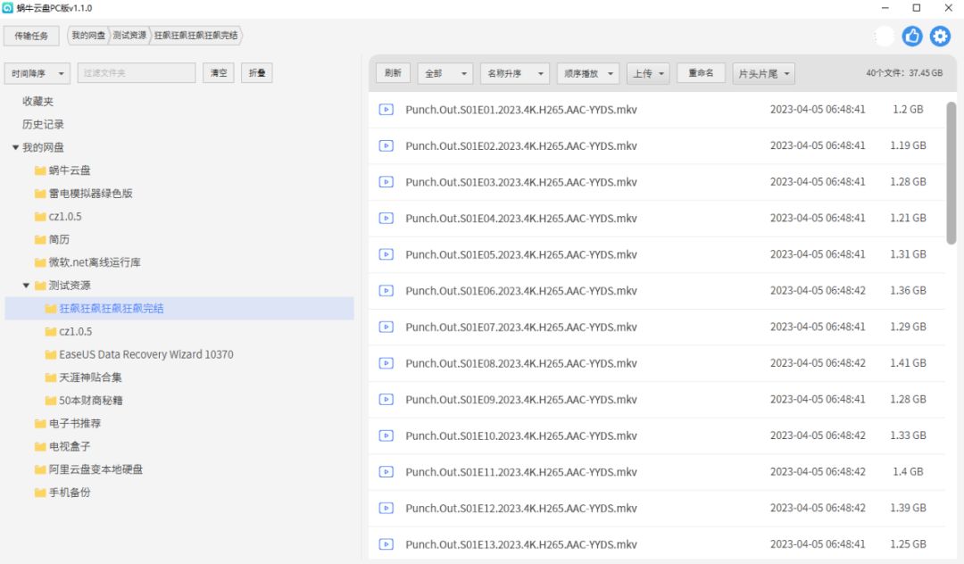This screenshot has height=564, width=964.
Task: Click the thumbs-up like icon
Action: [911, 37]
